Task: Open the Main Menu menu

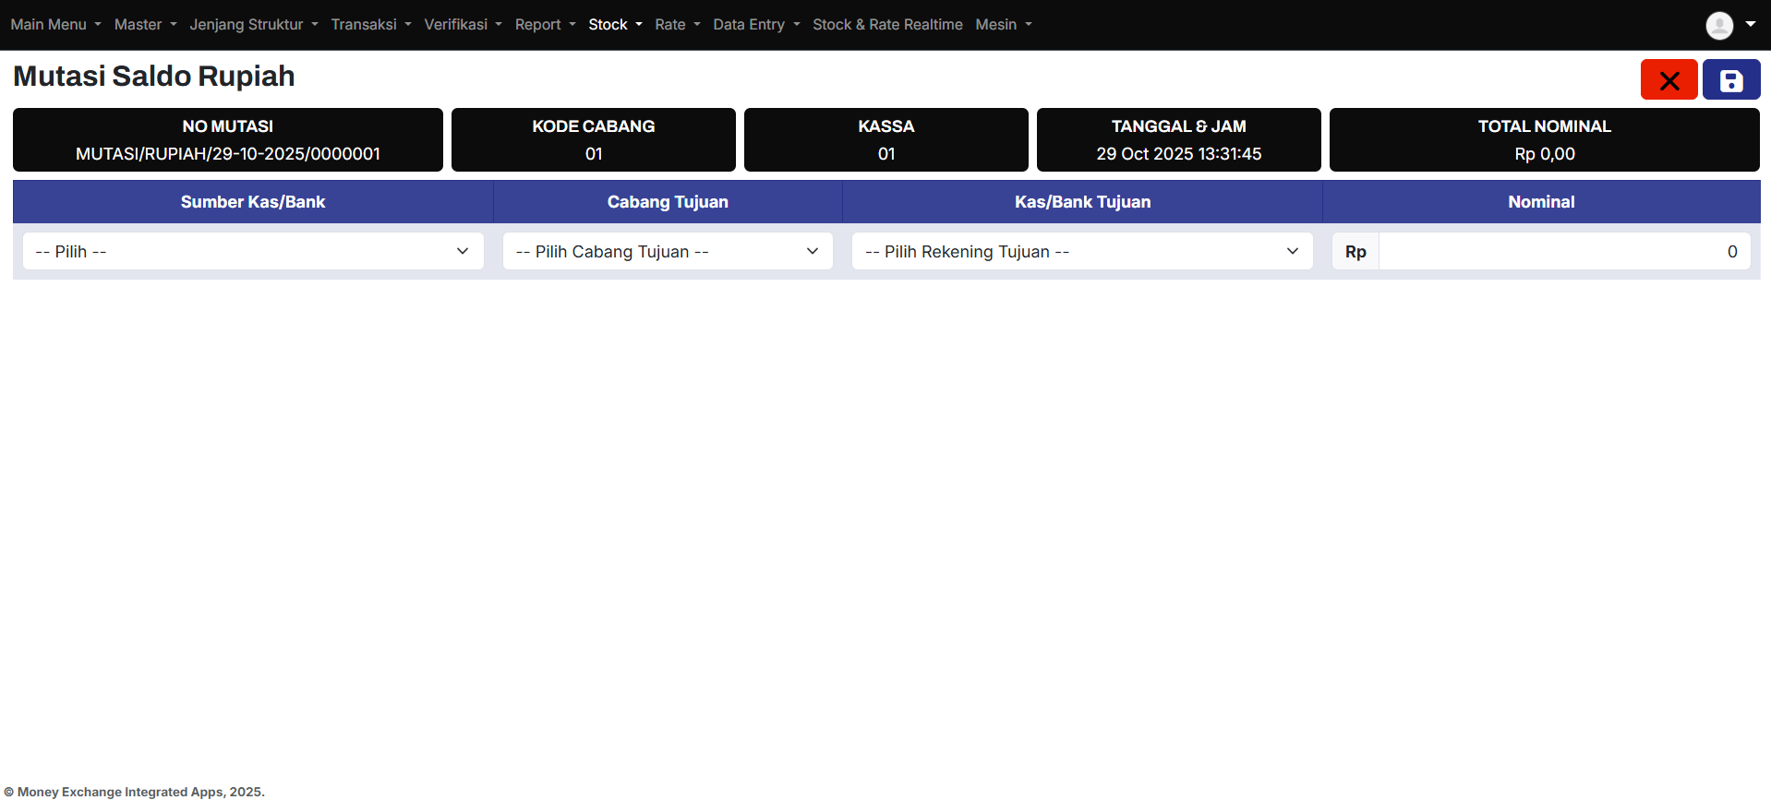Action: (x=55, y=25)
